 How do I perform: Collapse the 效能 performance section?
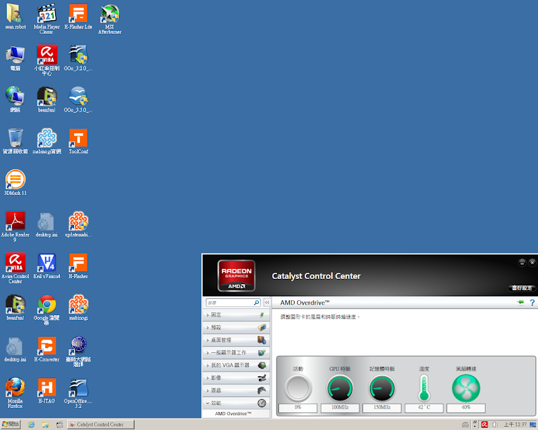[x=236, y=403]
